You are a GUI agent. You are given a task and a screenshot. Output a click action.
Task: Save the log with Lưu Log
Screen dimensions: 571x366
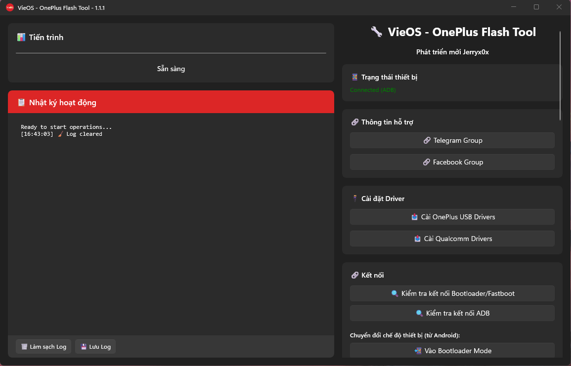95,347
